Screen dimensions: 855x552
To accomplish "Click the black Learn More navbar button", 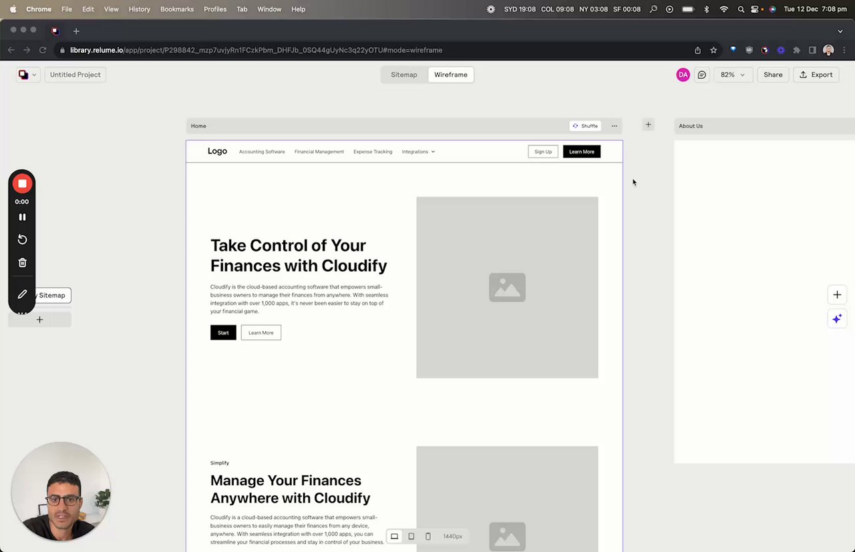I will coord(582,152).
